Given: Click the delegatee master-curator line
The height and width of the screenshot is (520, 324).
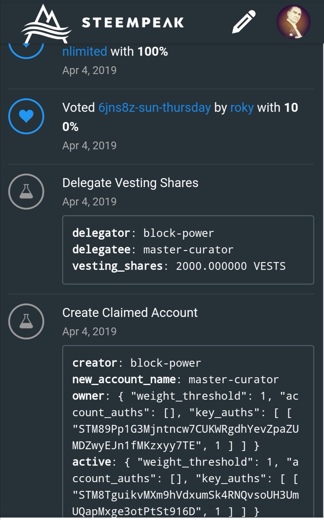Looking at the screenshot, I should [x=153, y=250].
